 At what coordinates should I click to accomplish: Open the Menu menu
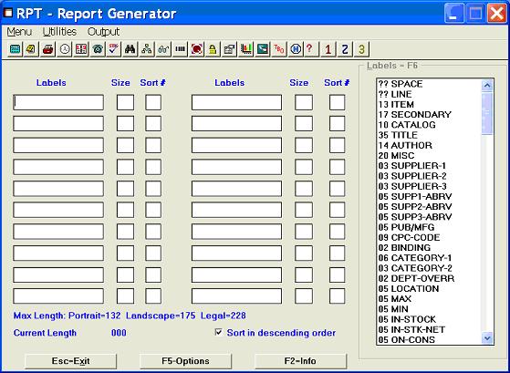[19, 32]
